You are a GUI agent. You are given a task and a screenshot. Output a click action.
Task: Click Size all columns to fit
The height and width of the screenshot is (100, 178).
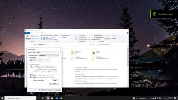coord(84,39)
